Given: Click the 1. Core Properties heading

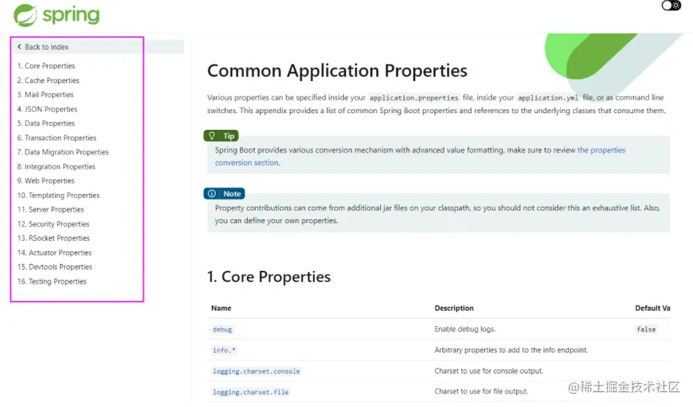Looking at the screenshot, I should (269, 276).
